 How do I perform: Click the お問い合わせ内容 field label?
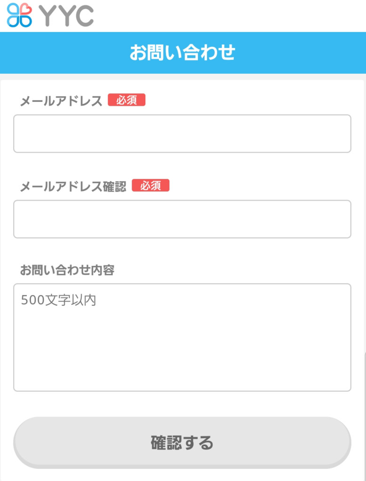point(67,270)
